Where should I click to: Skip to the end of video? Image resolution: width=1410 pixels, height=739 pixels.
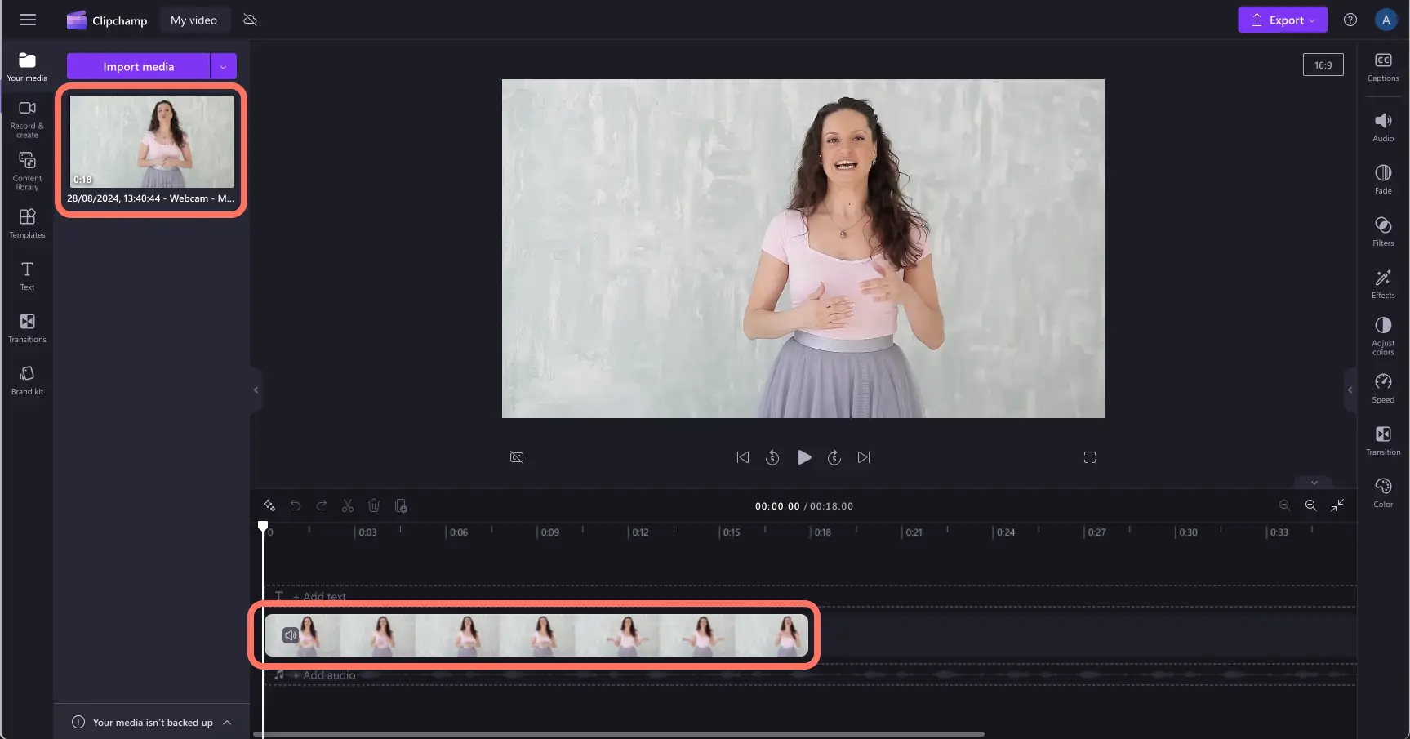point(864,457)
